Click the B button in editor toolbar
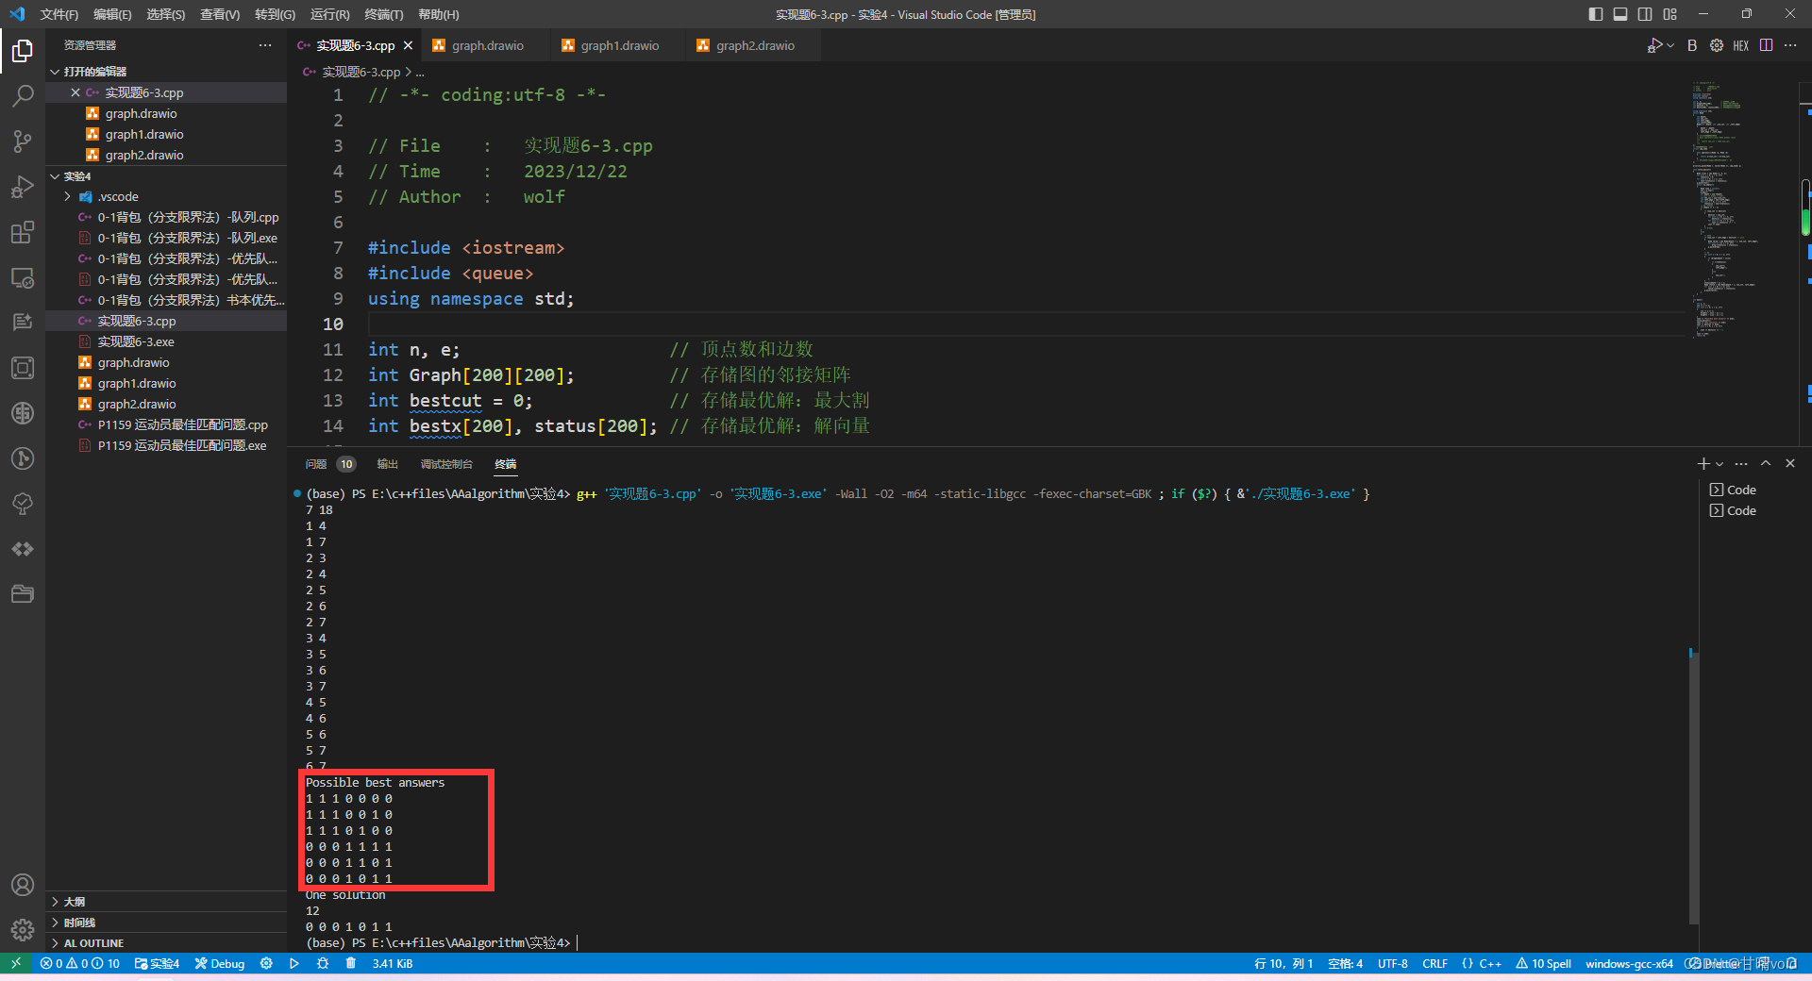 click(x=1692, y=45)
